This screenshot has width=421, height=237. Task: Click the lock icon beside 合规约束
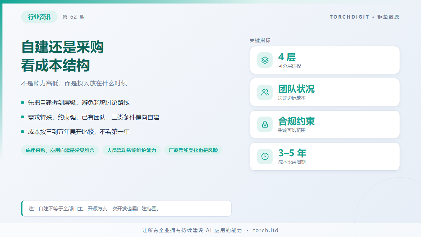pyautogui.click(x=265, y=124)
